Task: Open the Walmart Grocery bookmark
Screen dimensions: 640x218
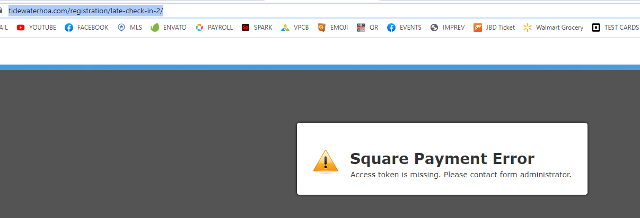Action: click(x=553, y=28)
